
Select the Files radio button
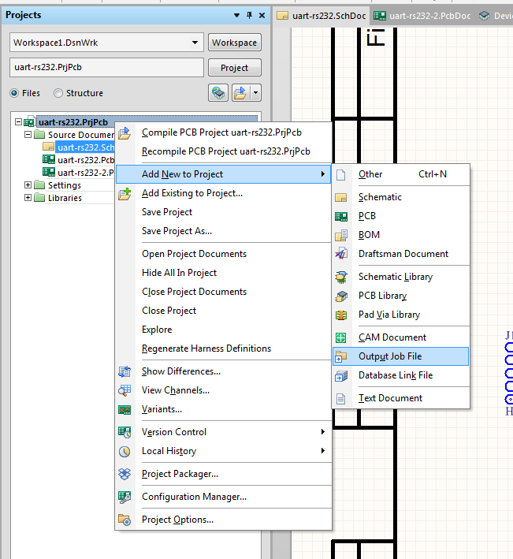[x=14, y=93]
